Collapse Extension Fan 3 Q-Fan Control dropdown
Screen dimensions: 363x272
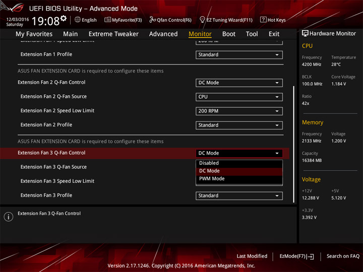click(x=239, y=153)
